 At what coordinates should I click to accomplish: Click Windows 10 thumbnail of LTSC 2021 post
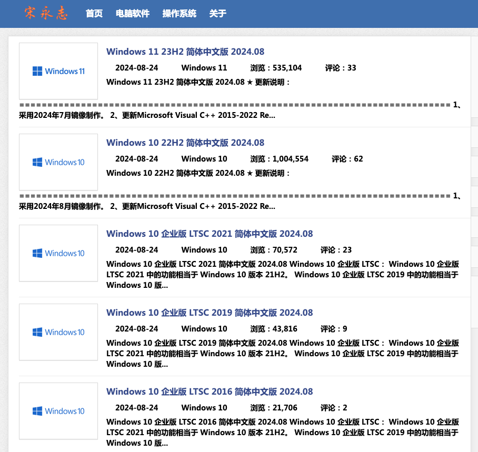tap(58, 253)
